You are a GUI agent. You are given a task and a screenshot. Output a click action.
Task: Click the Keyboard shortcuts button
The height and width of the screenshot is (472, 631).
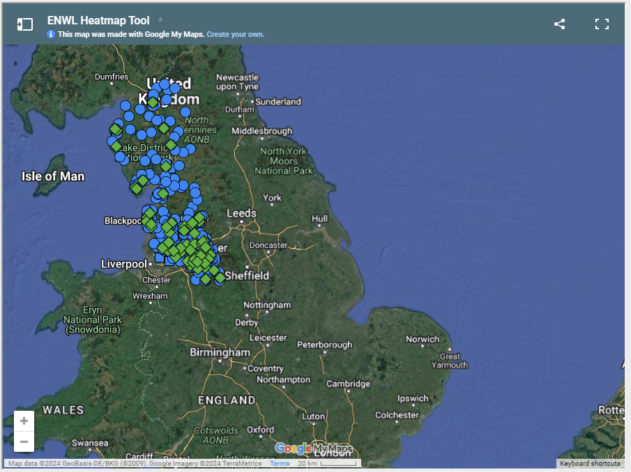click(589, 464)
